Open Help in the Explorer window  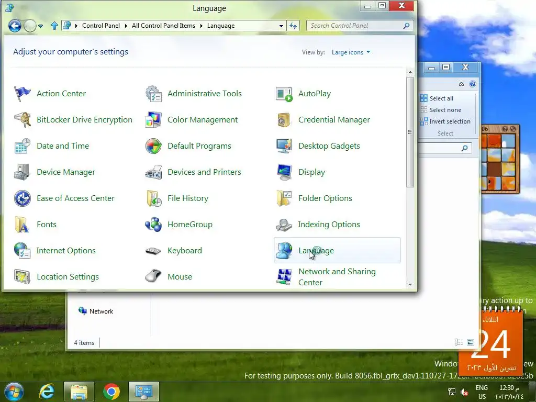click(x=473, y=84)
